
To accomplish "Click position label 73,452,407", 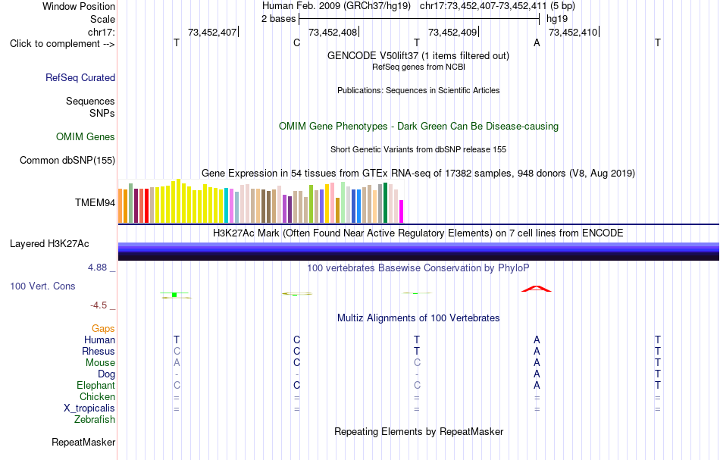I will 212,32.
